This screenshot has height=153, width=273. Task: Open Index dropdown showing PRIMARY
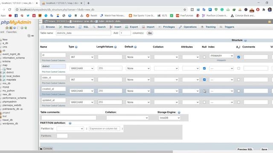221,56
